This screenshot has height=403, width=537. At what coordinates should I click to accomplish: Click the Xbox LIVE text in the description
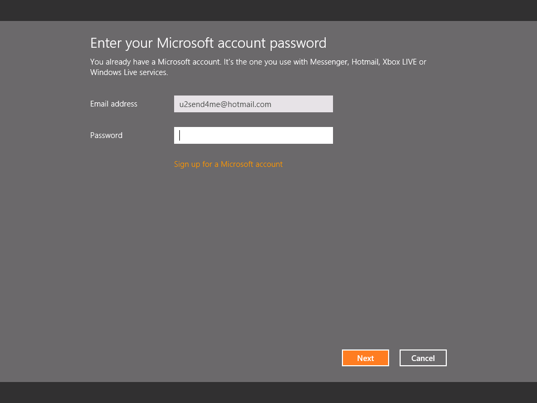(400, 62)
